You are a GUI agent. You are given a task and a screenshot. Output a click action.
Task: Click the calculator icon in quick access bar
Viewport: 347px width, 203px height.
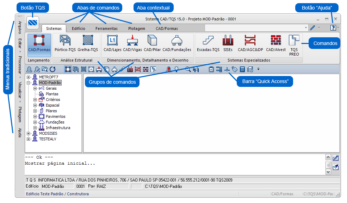point(242,70)
